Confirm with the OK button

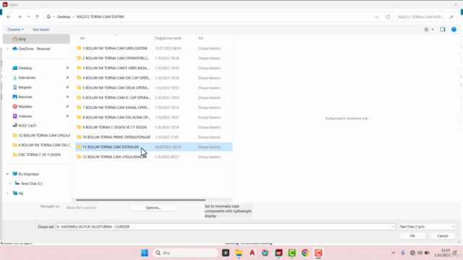pyautogui.click(x=412, y=236)
